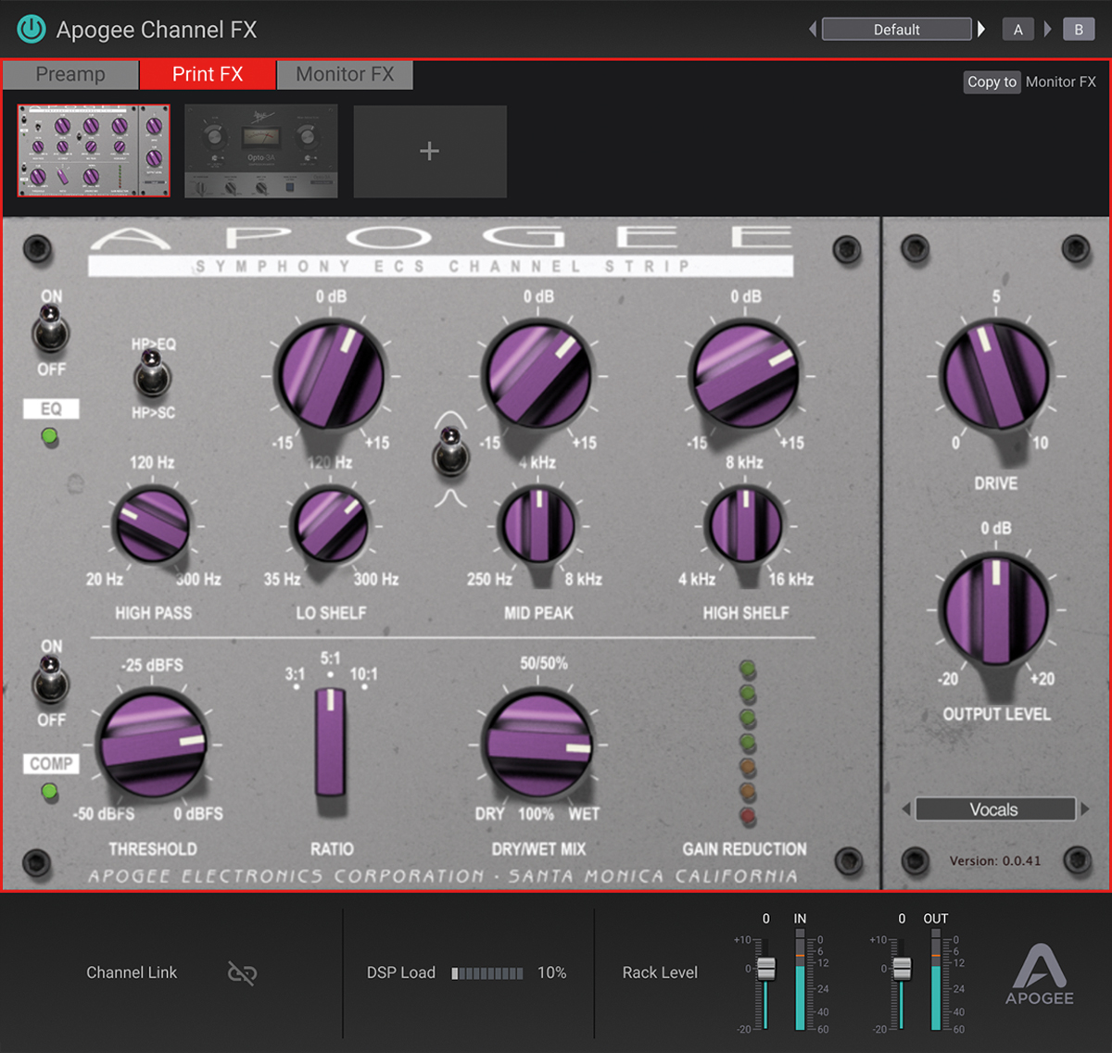The width and height of the screenshot is (1112, 1053).
Task: Click the High Shelf gain knob
Action: [745, 376]
